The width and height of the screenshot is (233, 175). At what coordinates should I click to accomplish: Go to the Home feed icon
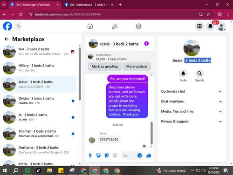tap(90, 26)
